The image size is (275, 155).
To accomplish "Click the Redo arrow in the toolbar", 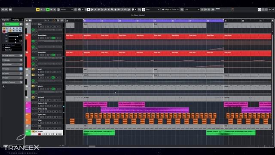I will coord(6,9).
